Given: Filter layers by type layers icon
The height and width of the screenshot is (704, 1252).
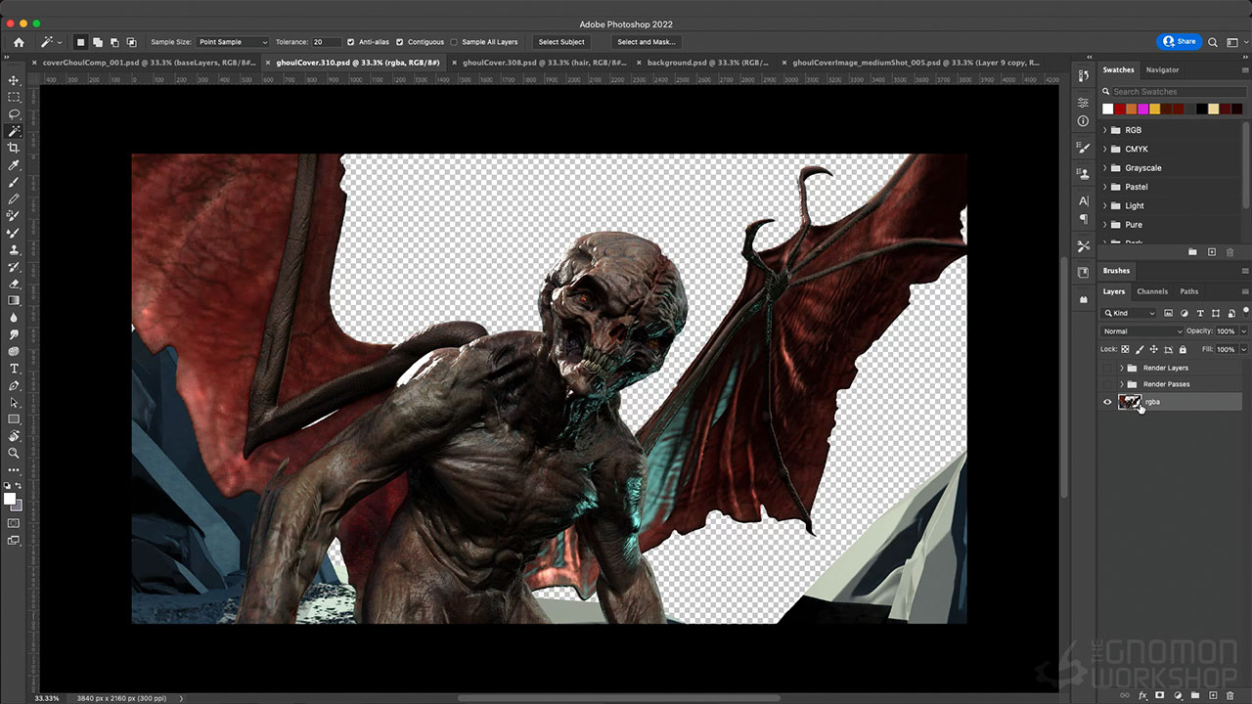Looking at the screenshot, I should [x=1200, y=313].
